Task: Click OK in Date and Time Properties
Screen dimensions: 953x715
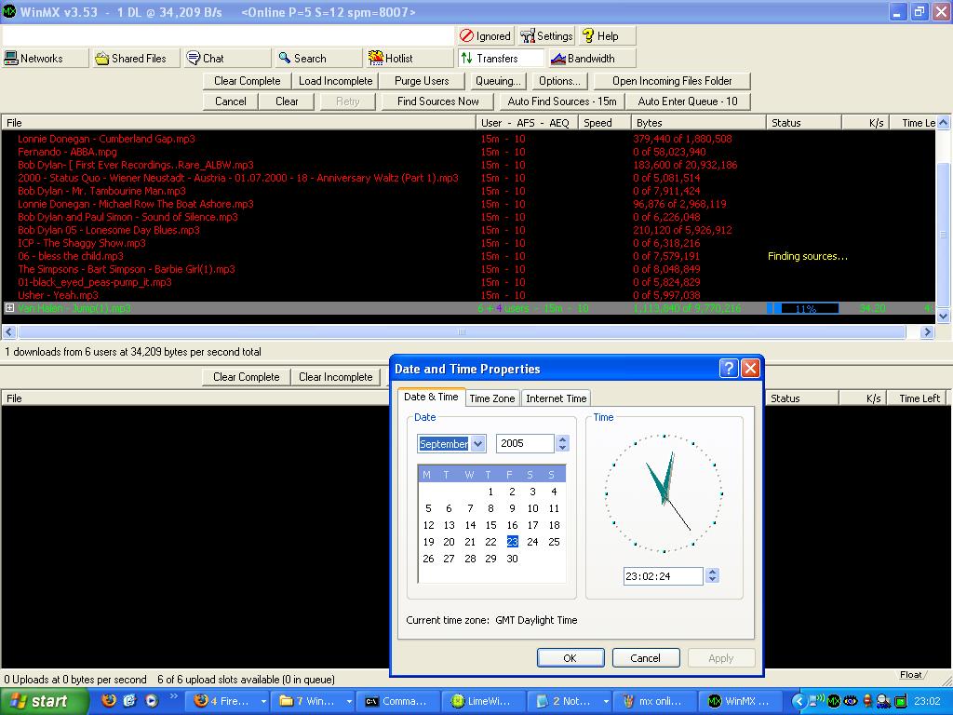Action: coord(570,658)
